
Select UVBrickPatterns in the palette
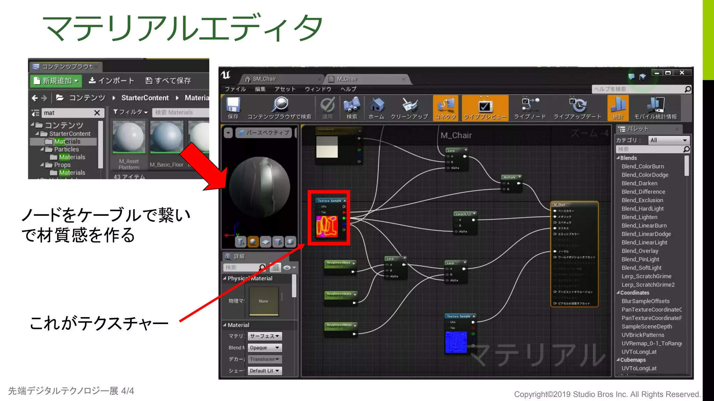click(x=643, y=335)
